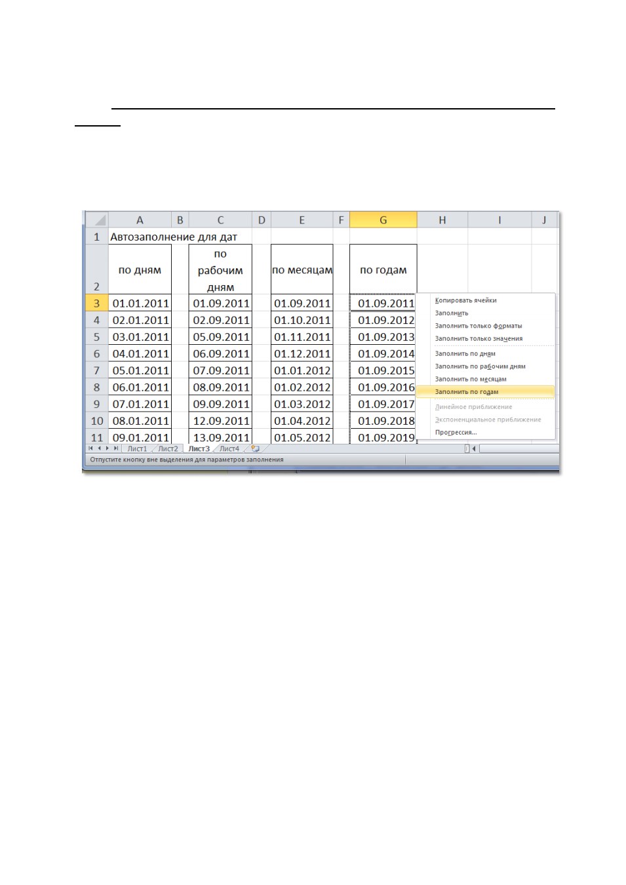The width and height of the screenshot is (626, 885).
Task: Switch to the Лист1 sheet tab
Action: coord(137,449)
